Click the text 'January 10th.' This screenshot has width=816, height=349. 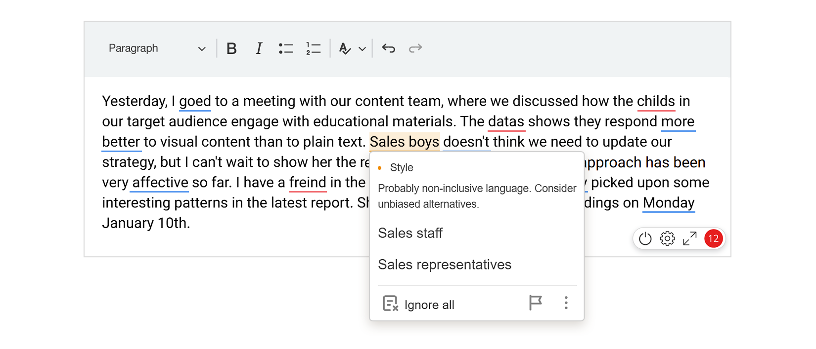click(x=146, y=223)
